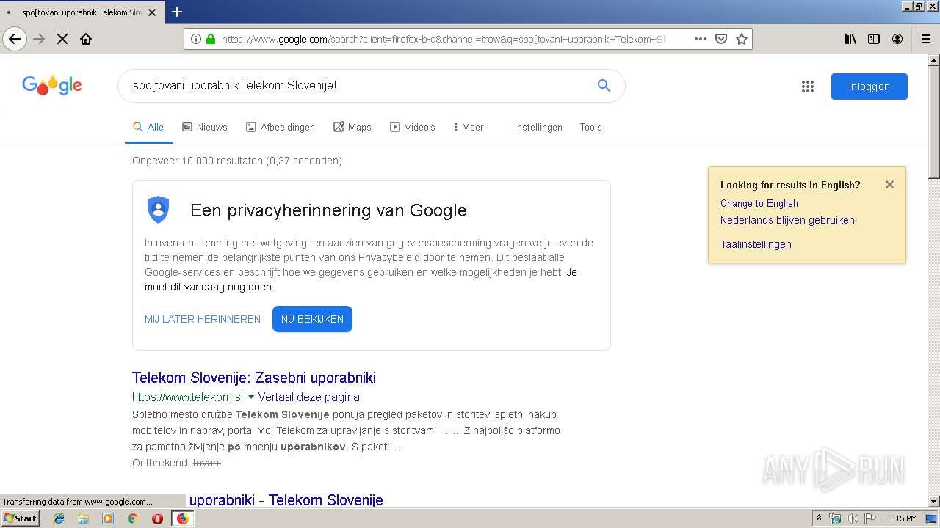Click the https://www.telekom.si URL text
Screen dimensions: 940x528
coord(187,397)
